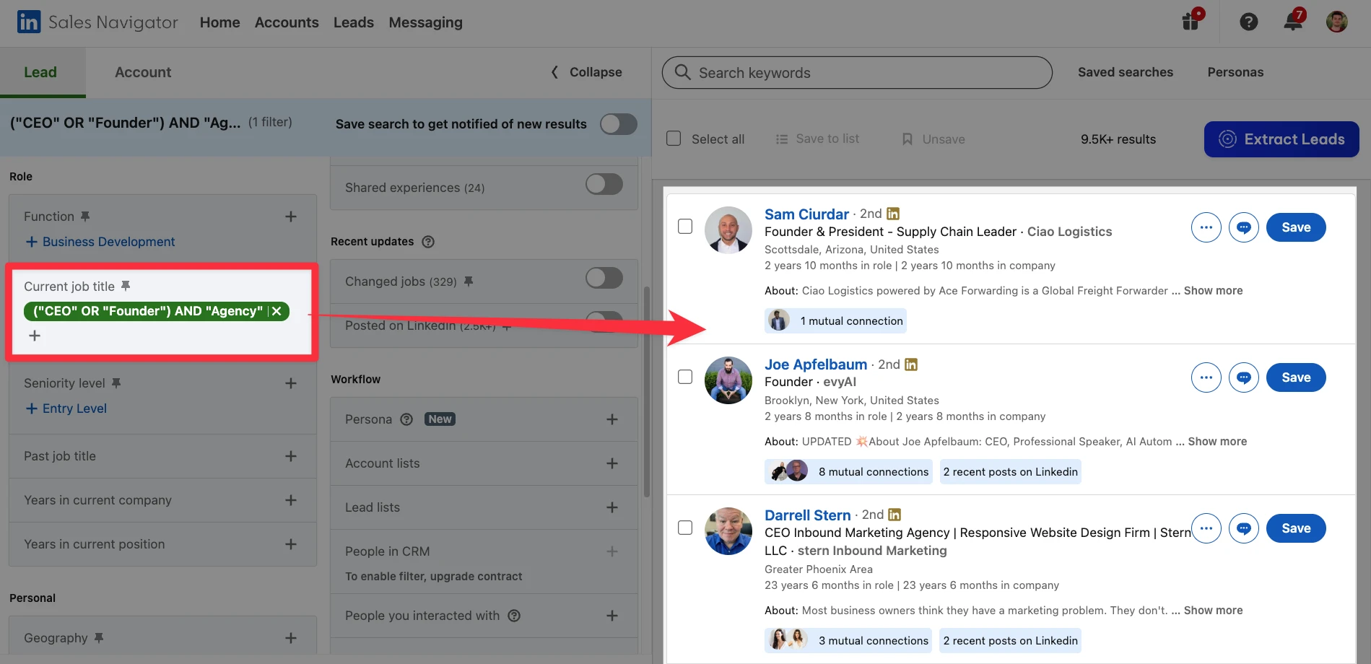The width and height of the screenshot is (1371, 664).
Task: Expand the Function filter
Action: tap(291, 217)
